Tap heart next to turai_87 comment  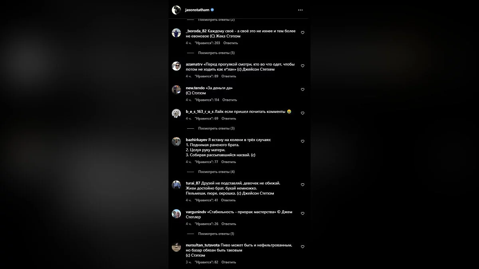pos(303,185)
